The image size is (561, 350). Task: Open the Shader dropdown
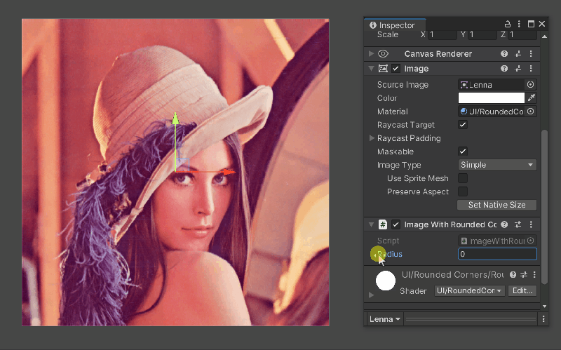click(x=469, y=290)
